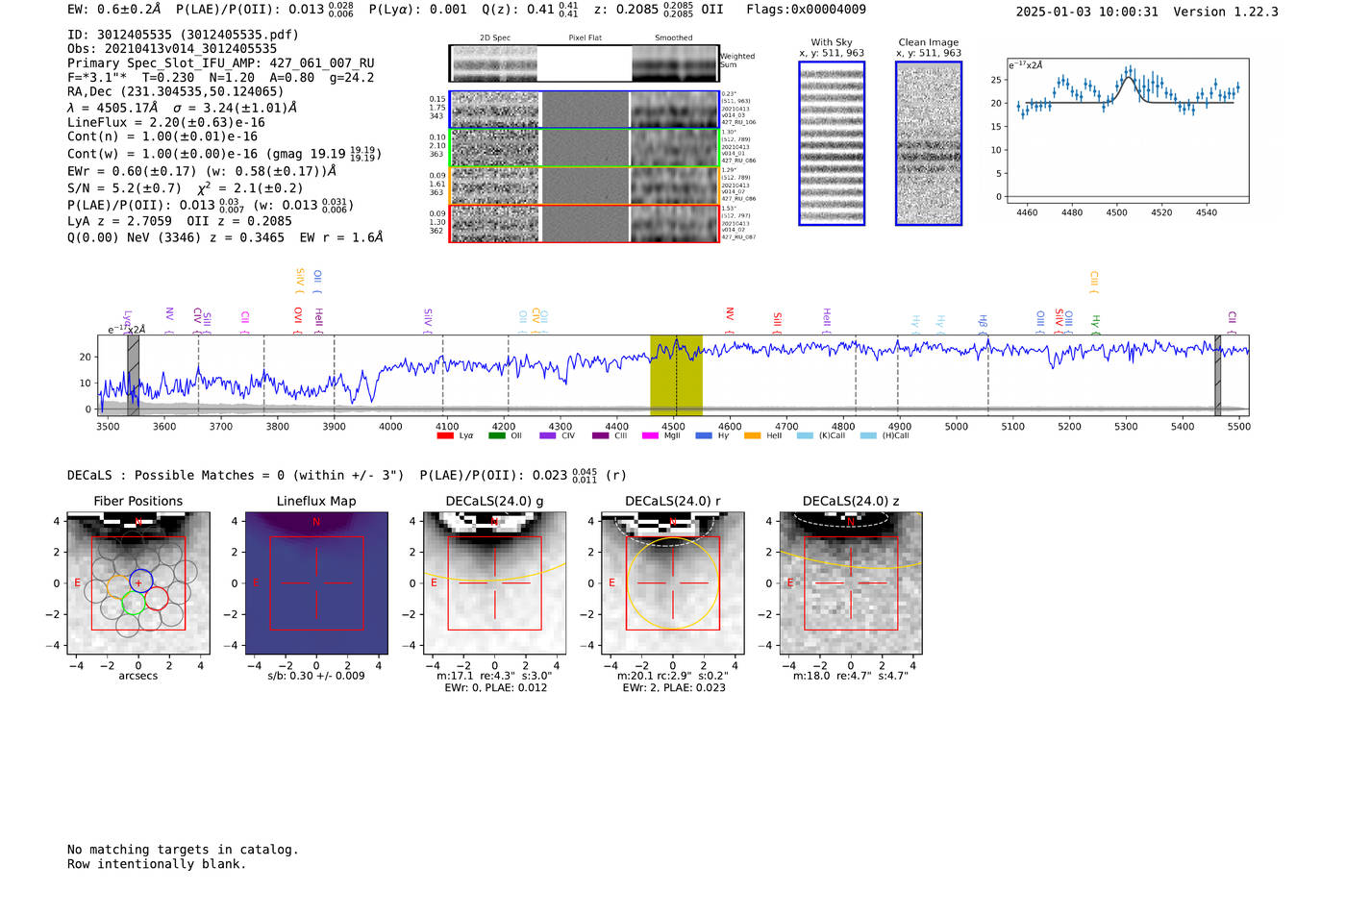1346x916 pixels.
Task: Click the DECaLS Possible Matches = 0 text
Action: point(236,476)
